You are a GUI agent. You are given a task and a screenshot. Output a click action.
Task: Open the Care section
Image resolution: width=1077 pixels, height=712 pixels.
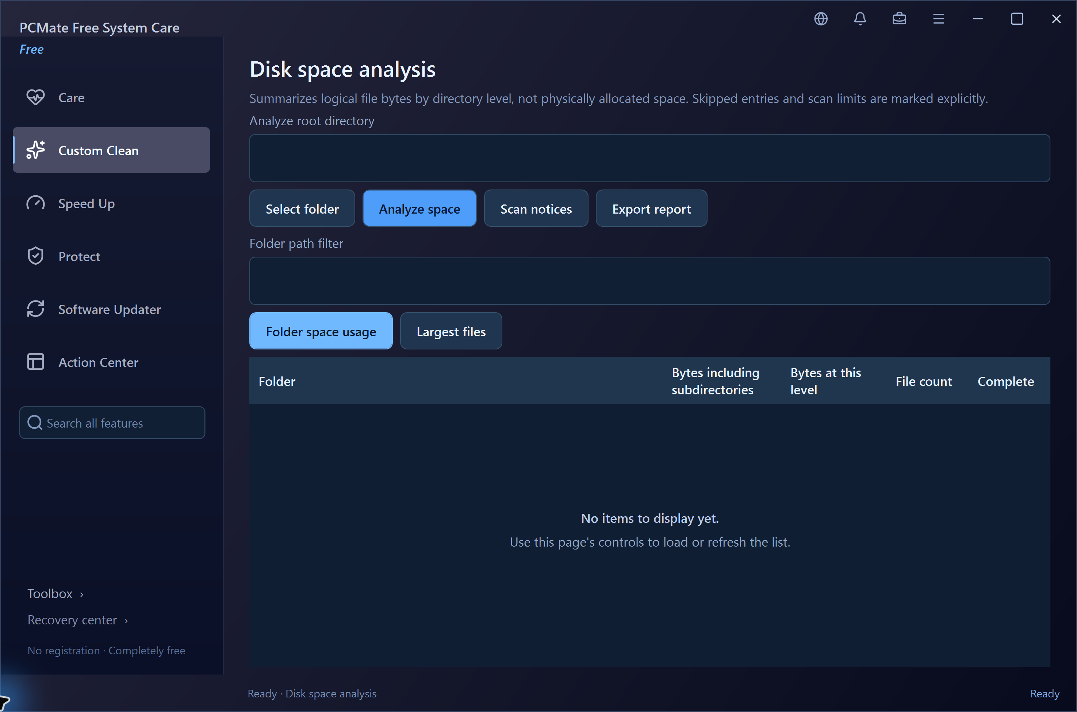point(111,97)
